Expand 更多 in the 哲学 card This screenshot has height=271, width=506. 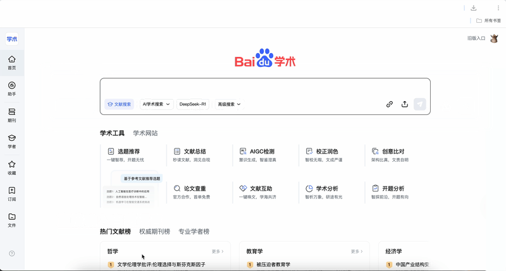tap(218, 251)
